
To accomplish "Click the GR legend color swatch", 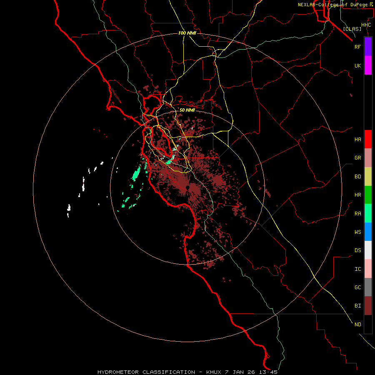I will click(x=368, y=158).
